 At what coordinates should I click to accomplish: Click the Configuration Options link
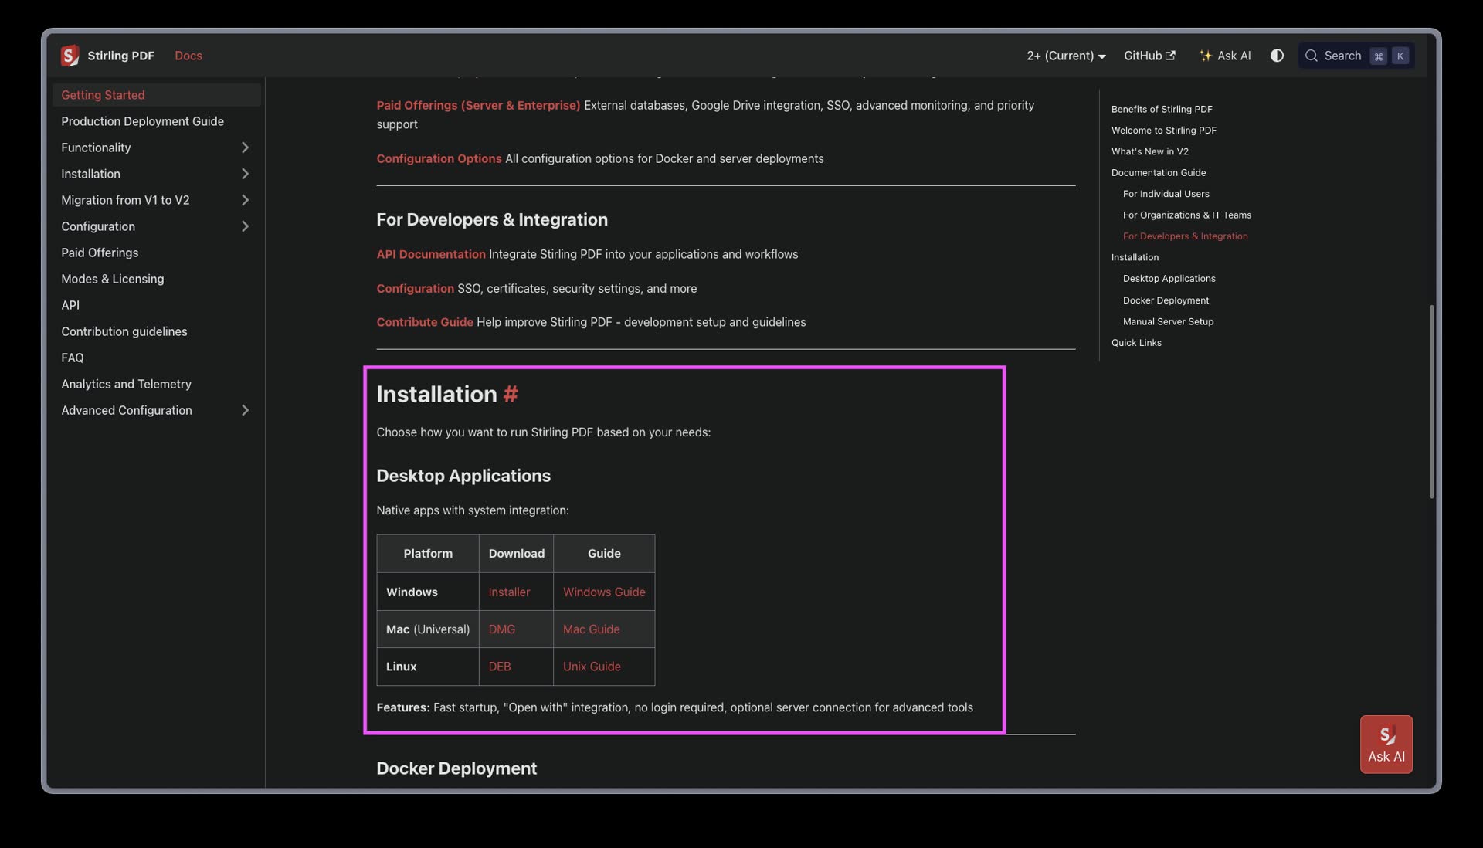point(439,158)
